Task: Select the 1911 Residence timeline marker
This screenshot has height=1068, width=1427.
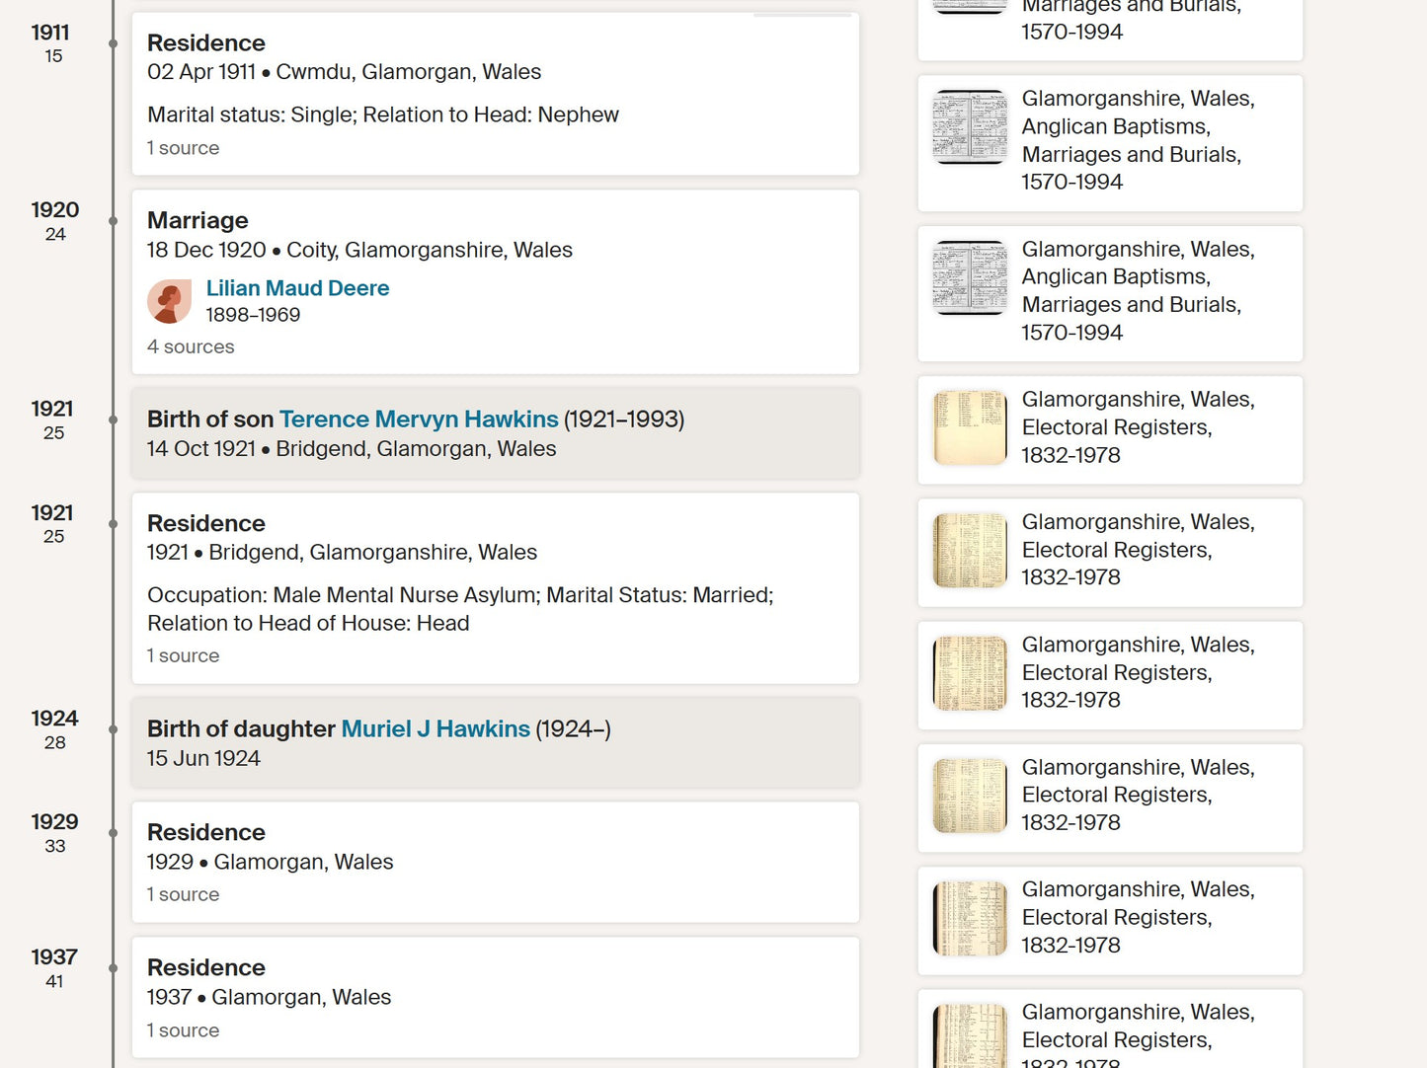Action: pos(113,43)
